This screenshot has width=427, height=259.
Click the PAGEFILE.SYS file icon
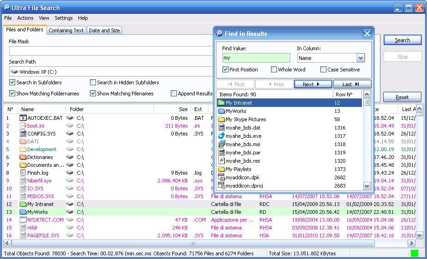(x=23, y=235)
